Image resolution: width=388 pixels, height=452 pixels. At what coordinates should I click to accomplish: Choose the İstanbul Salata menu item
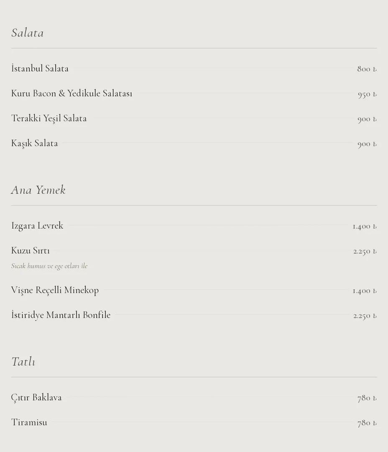(x=40, y=69)
